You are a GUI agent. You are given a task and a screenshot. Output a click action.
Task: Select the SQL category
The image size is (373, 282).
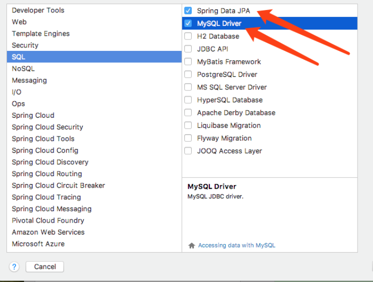94,57
